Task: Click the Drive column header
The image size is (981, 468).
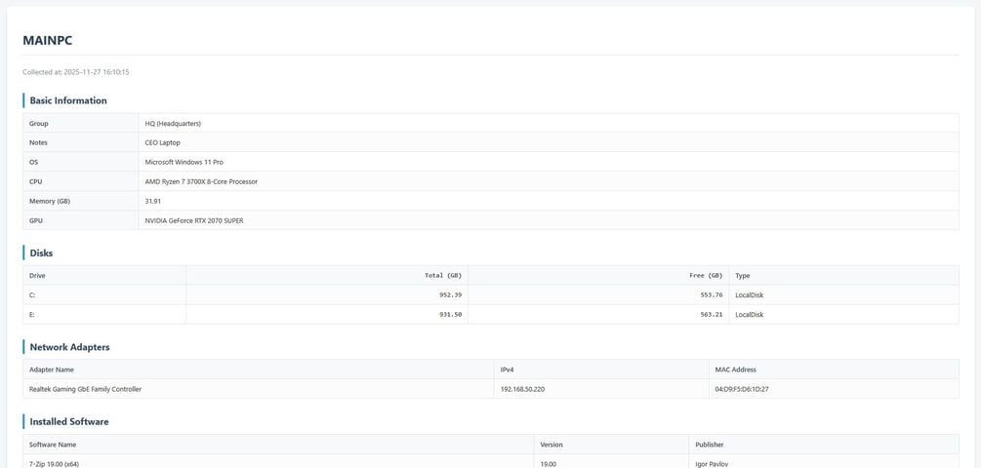Action: 104,276
